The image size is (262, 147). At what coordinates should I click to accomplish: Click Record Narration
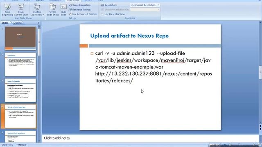(x=79, y=5)
